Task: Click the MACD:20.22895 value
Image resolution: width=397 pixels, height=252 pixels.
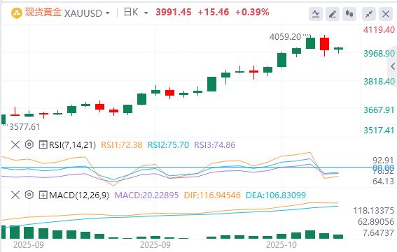Action: click(146, 195)
